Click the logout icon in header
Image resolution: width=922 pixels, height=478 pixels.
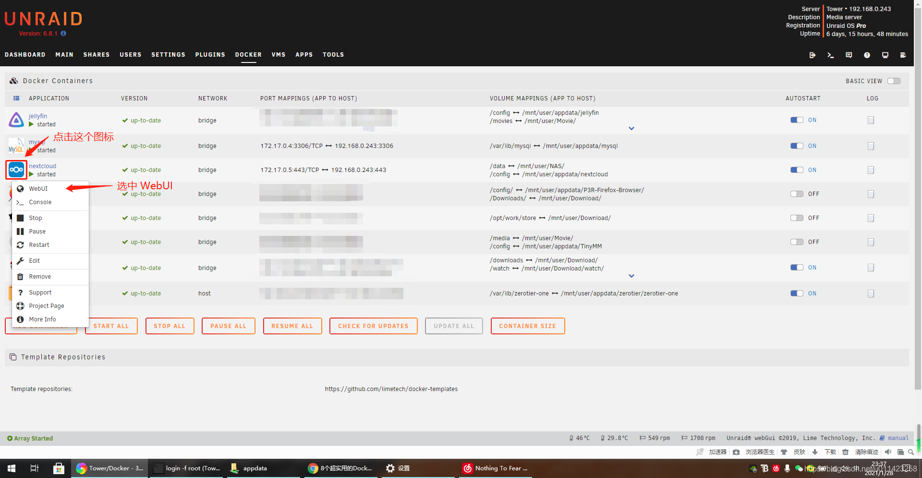pos(813,55)
